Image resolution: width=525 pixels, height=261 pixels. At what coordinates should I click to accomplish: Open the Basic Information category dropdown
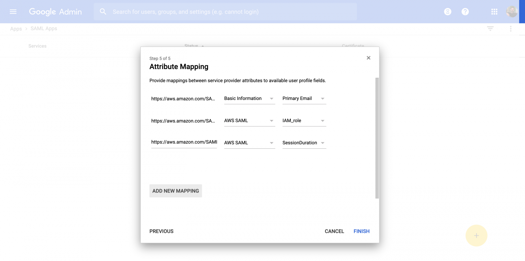click(249, 98)
